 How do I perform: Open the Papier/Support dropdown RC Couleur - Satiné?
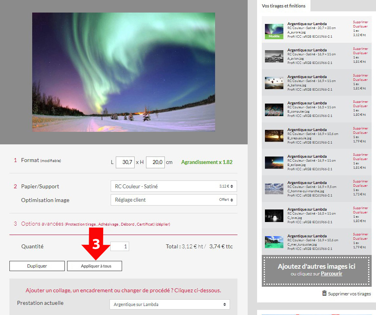pyautogui.click(x=174, y=186)
